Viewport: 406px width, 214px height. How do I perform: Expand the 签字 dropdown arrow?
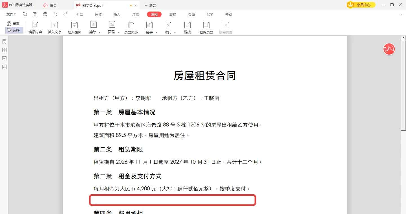click(x=156, y=32)
